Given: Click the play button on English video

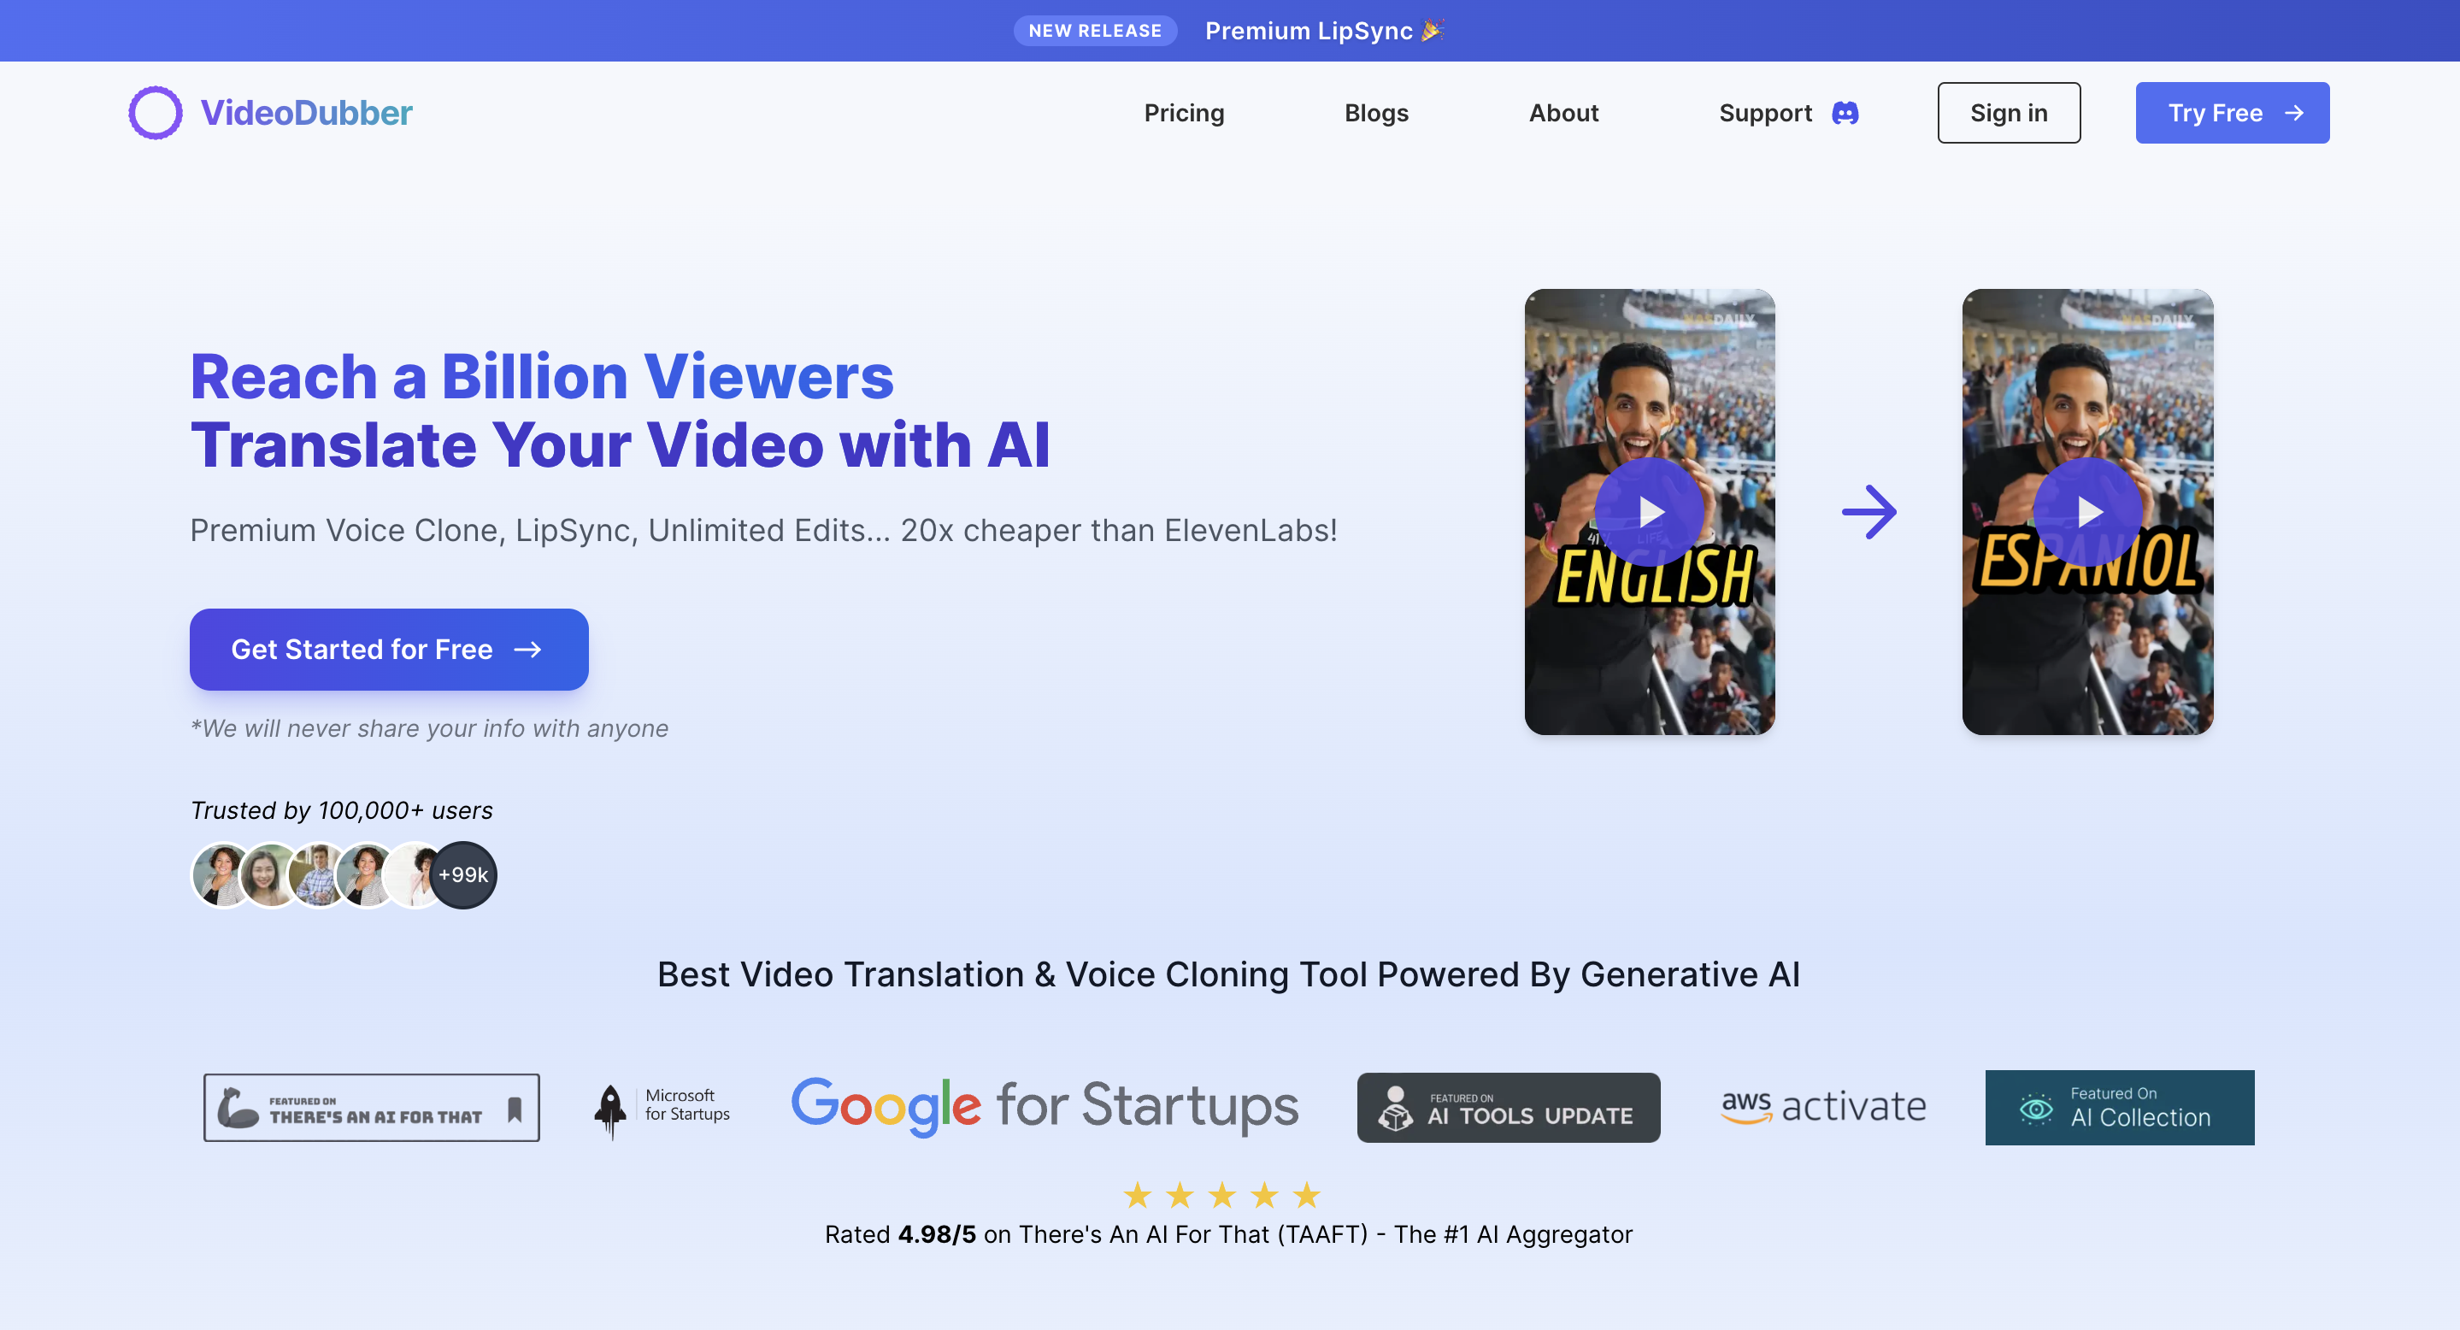Looking at the screenshot, I should coord(1650,511).
